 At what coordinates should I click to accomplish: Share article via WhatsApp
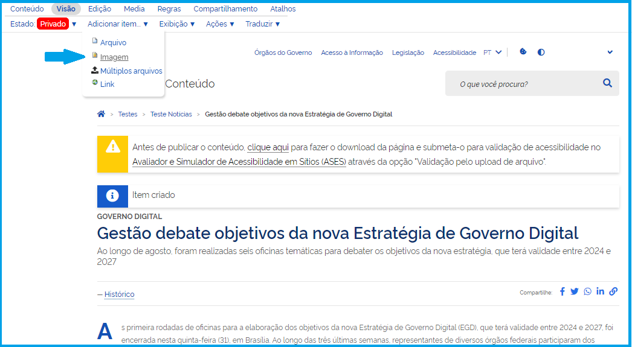click(x=588, y=291)
